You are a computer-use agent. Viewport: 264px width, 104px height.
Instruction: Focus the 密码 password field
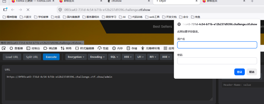coord(217,61)
